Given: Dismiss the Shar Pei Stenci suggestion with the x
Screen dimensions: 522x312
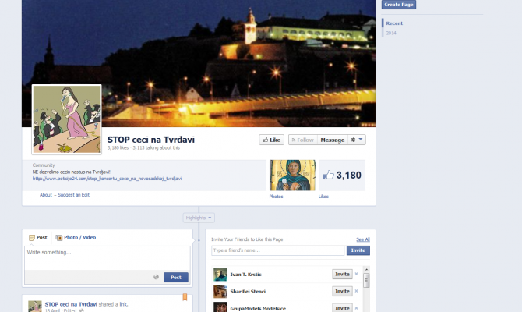Looking at the screenshot, I should (357, 291).
